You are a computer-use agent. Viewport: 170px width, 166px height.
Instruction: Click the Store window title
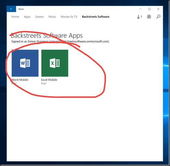[x=21, y=9]
